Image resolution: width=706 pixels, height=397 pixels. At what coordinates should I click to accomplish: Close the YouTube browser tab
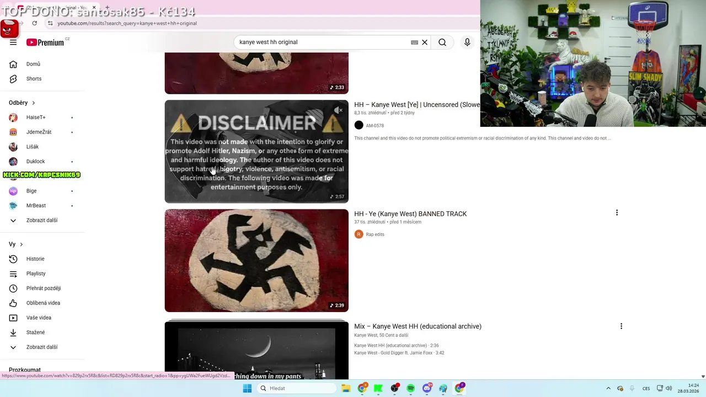pos(94,8)
